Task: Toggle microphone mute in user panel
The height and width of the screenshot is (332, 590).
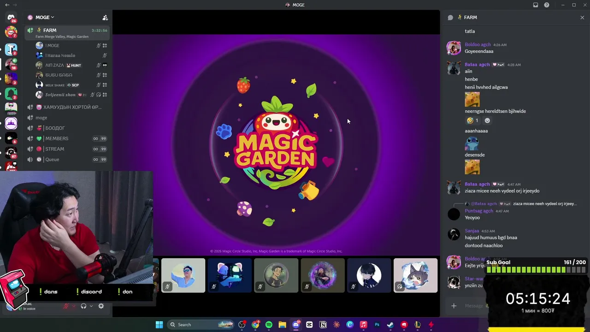Action: [66, 306]
